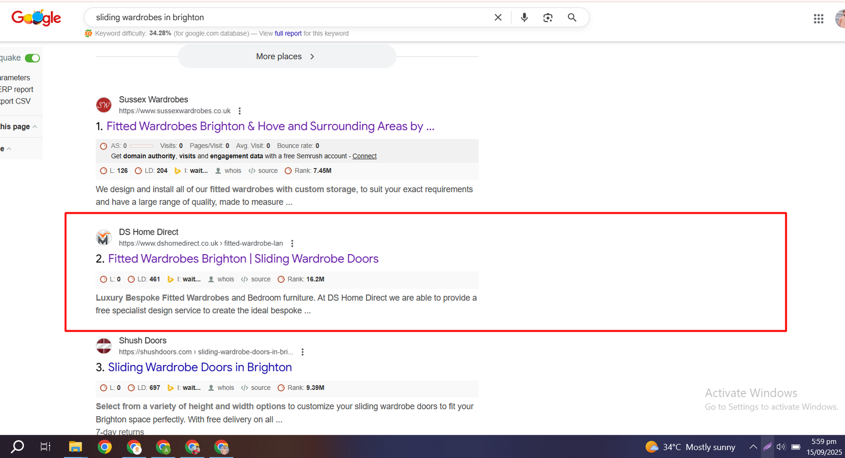Select Export CSV in the sidebar
This screenshot has height=458, width=845.
point(15,101)
